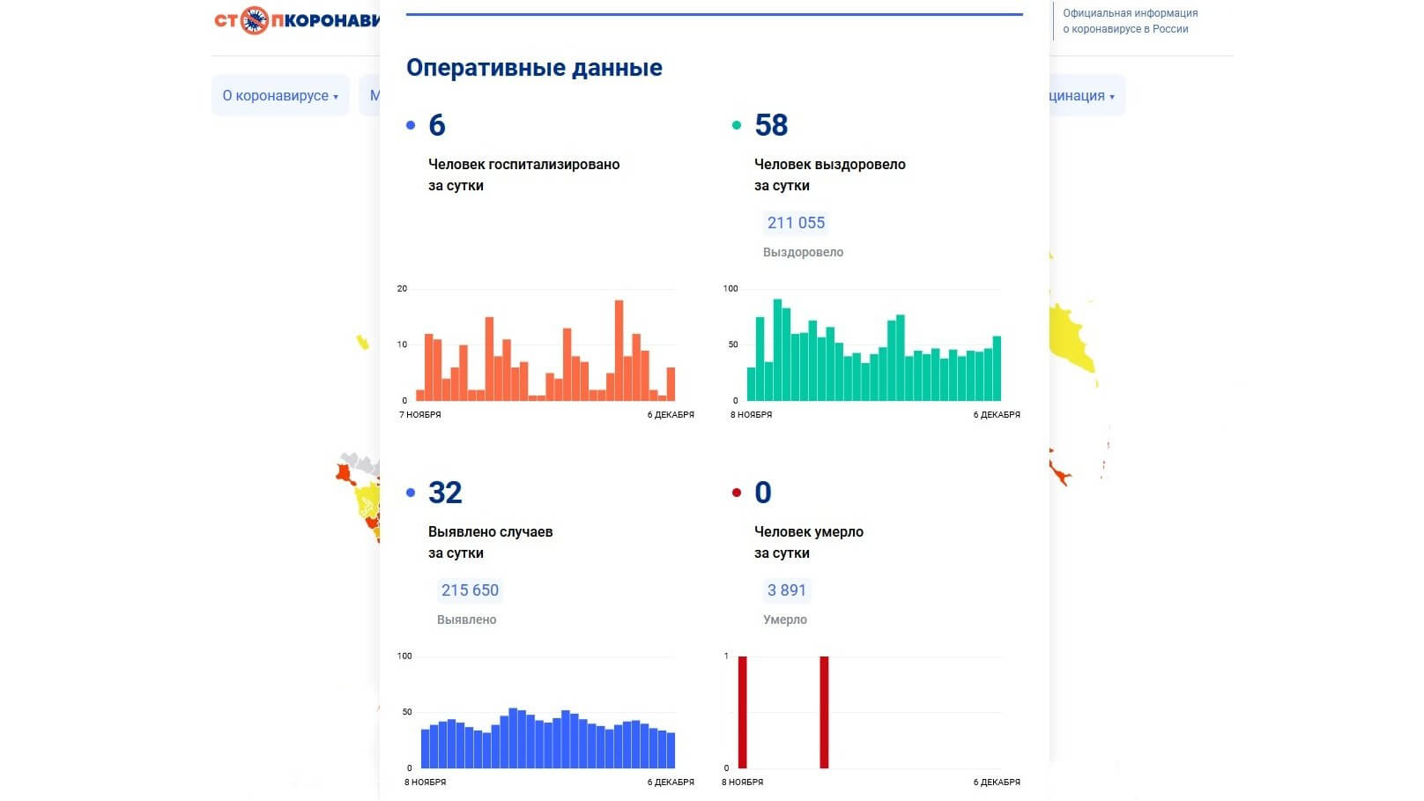Image resolution: width=1424 pixels, height=801 pixels.
Task: Click the Выявлено caption
Action: [466, 619]
